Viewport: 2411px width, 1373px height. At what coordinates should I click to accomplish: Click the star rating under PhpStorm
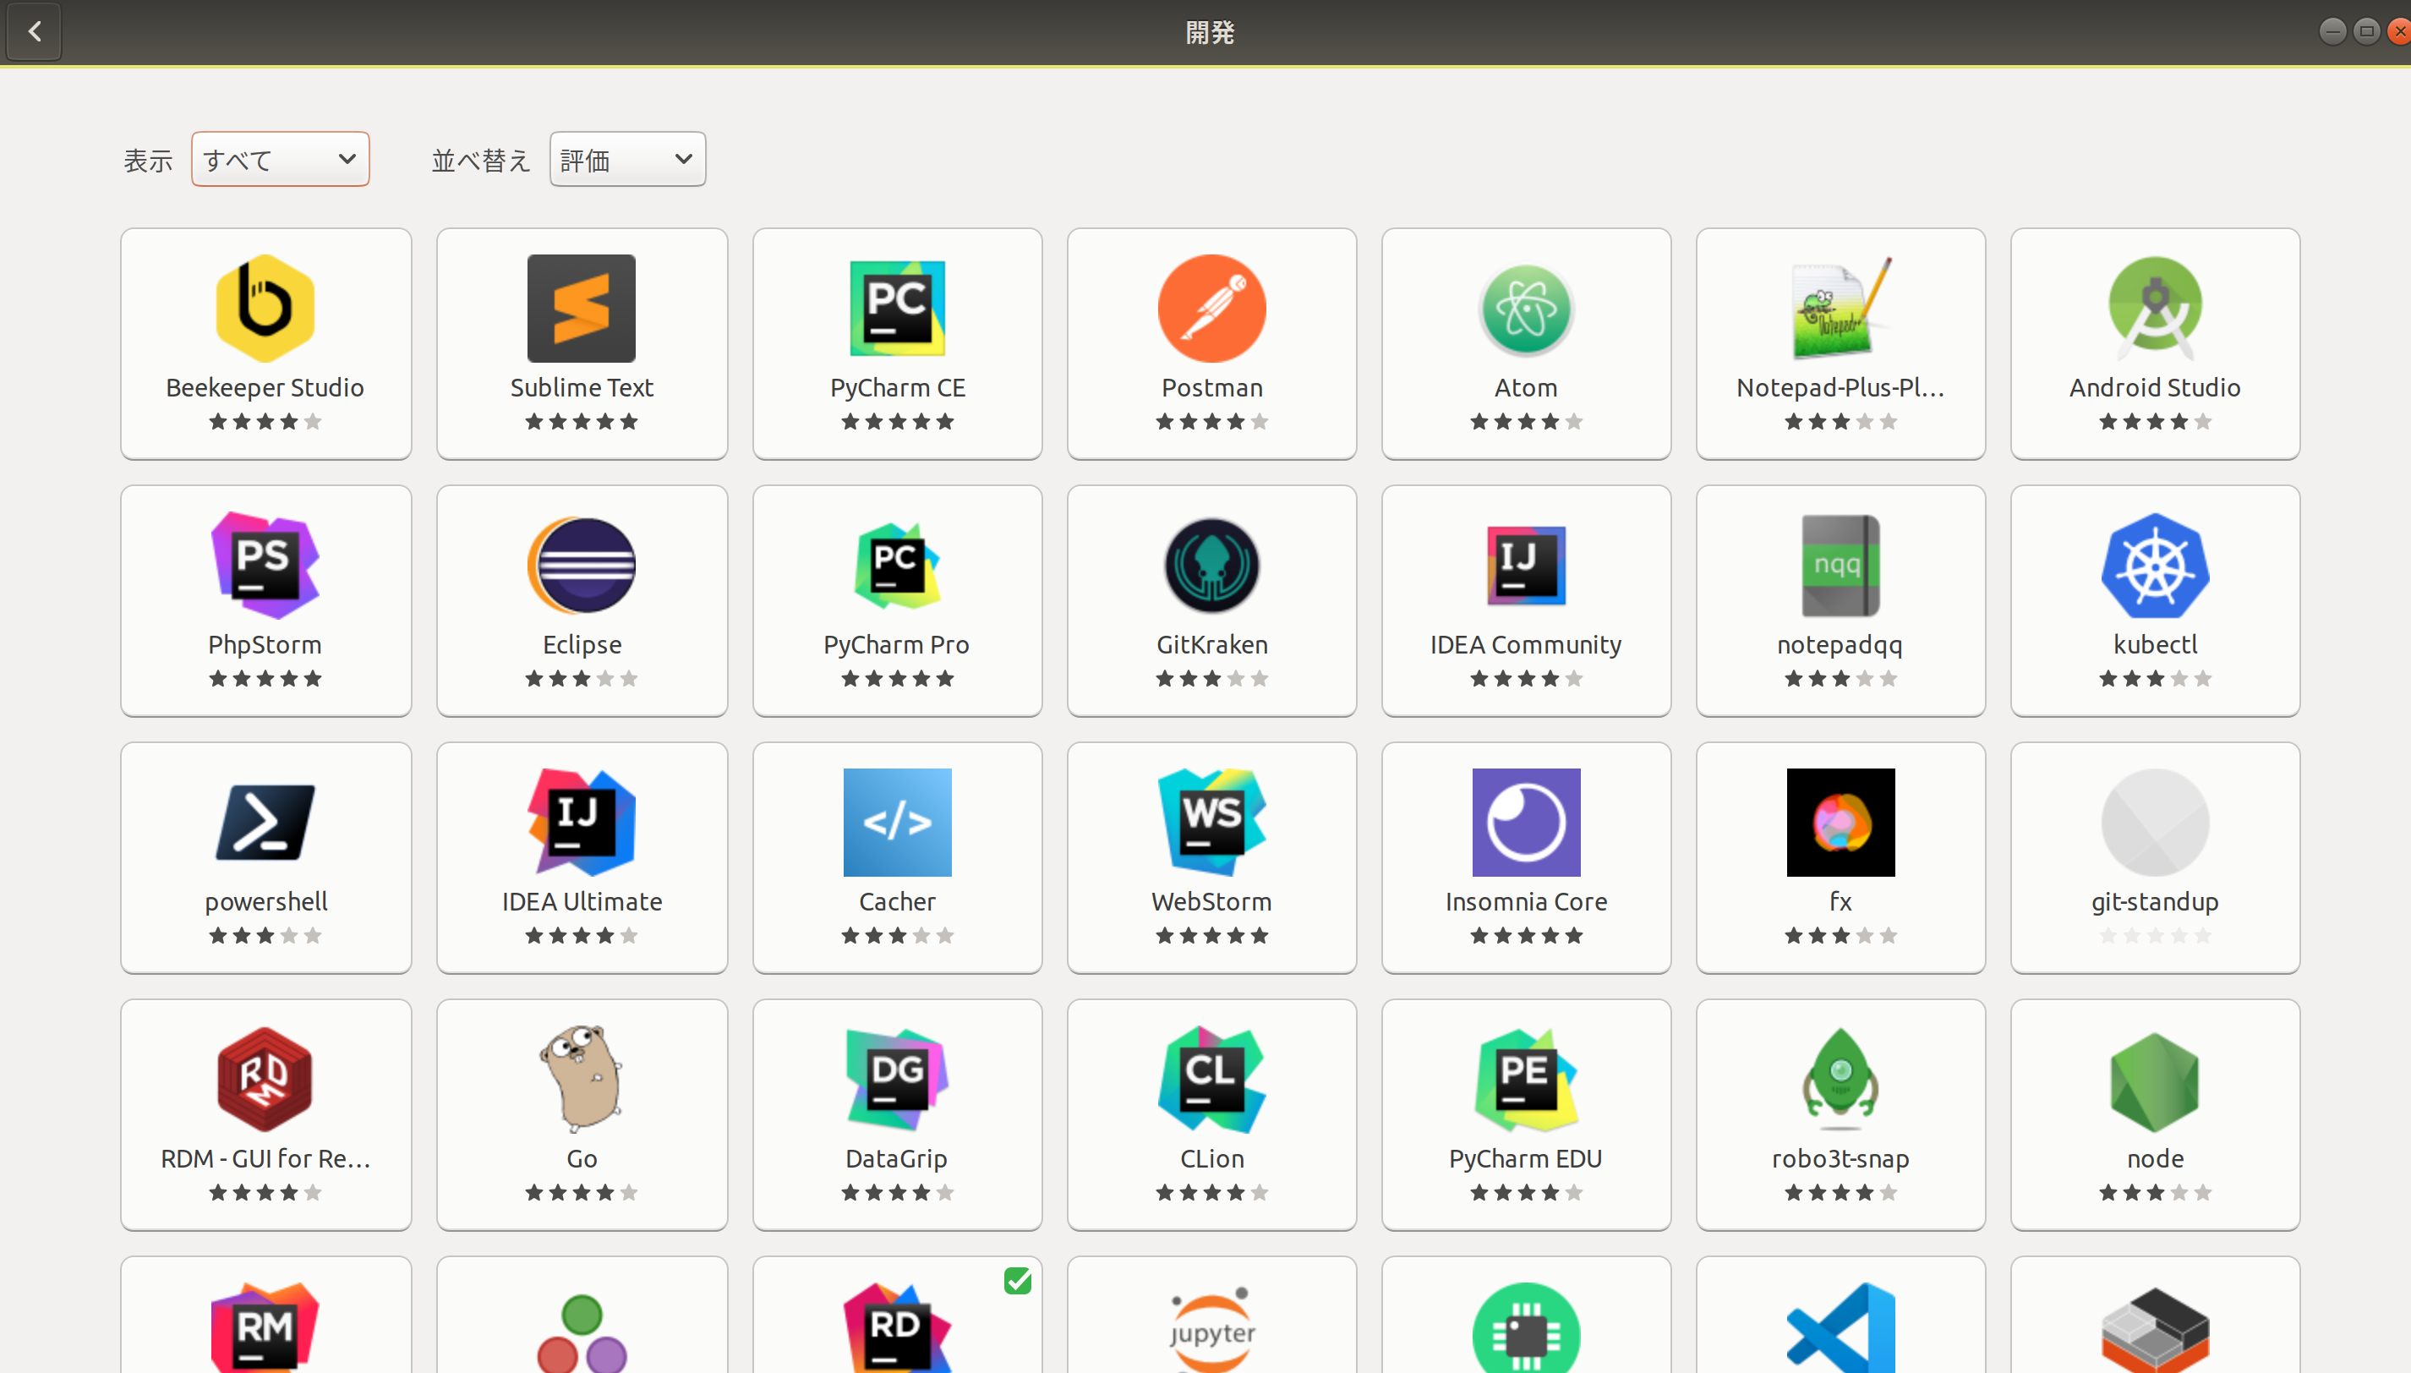265,679
